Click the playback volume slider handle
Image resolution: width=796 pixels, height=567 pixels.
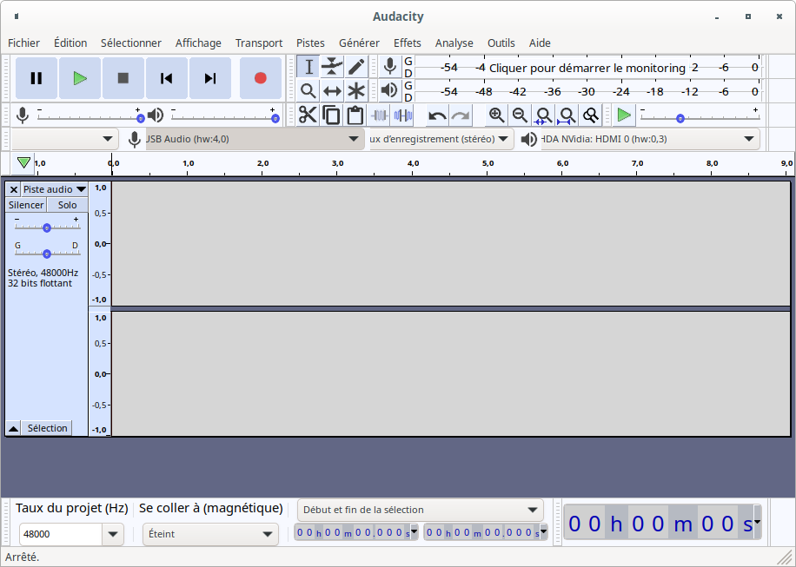(x=275, y=119)
